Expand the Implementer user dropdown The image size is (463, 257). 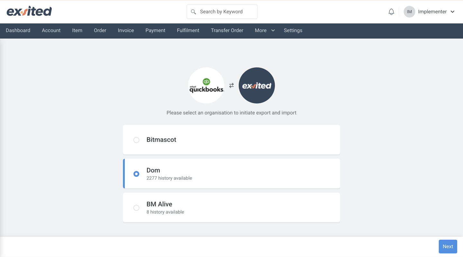452,12
